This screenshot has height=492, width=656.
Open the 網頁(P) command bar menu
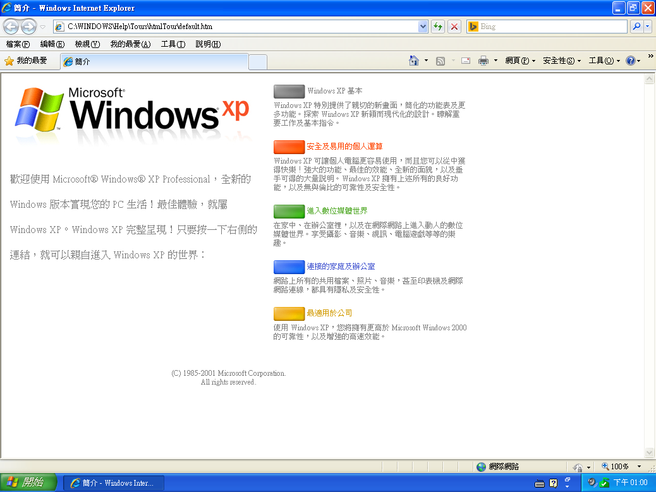[520, 61]
